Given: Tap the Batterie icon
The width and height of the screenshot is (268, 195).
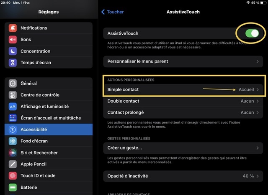Looking at the screenshot, I should (x=13, y=187).
